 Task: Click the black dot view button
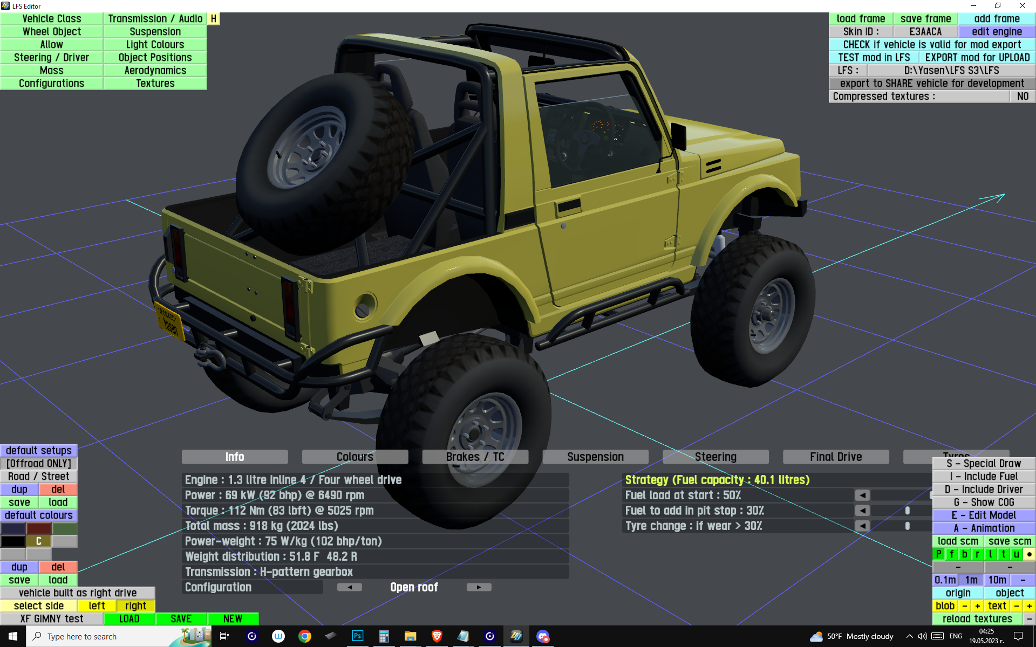click(x=1029, y=554)
